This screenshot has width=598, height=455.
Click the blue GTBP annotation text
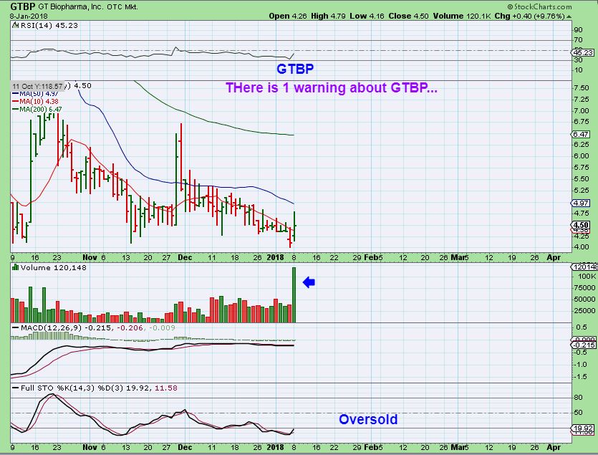coord(295,69)
